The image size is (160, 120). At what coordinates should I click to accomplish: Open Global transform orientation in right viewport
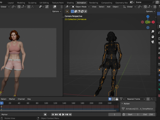click(x=130, y=7)
